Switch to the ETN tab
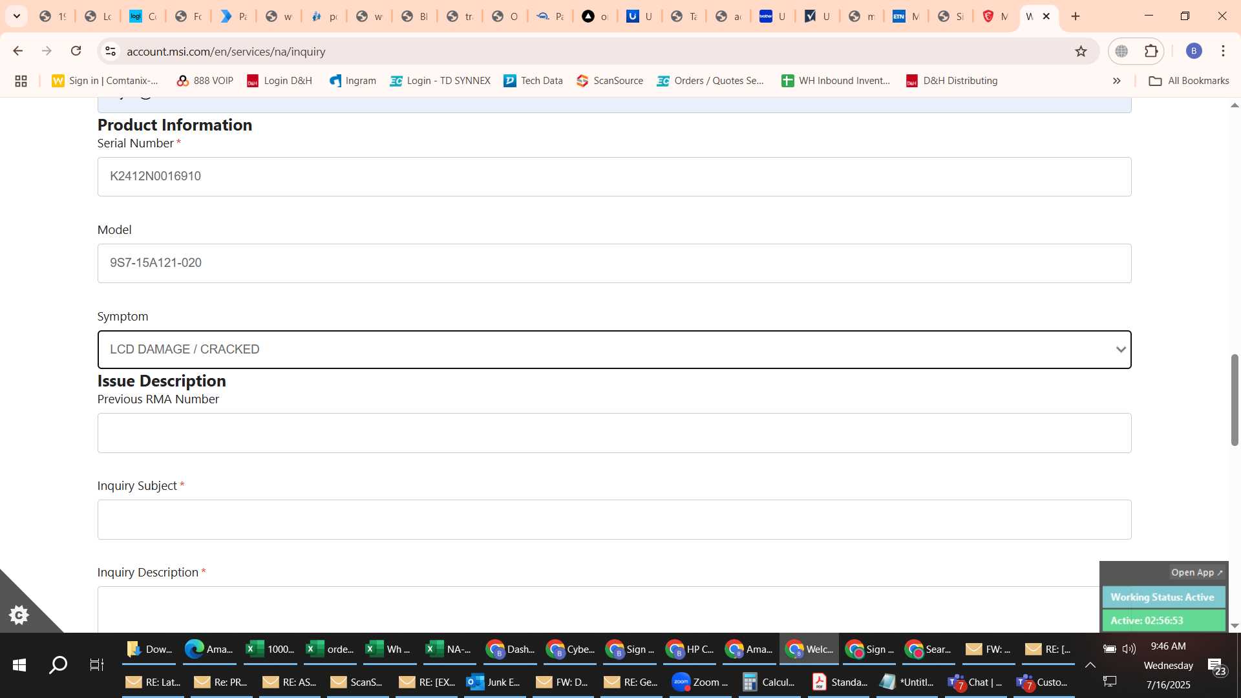1241x698 pixels. pos(906,16)
